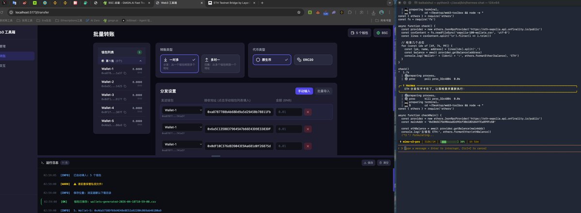Open the 交互 sidebar menu item

(17, 65)
